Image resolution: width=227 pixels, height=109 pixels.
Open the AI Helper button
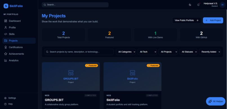point(215,101)
